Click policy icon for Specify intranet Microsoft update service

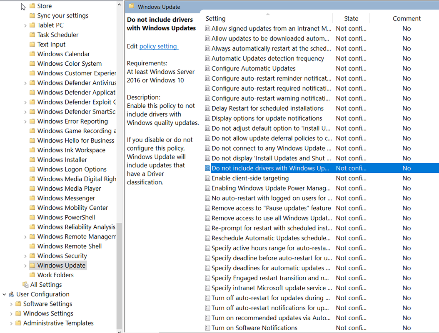click(x=207, y=288)
